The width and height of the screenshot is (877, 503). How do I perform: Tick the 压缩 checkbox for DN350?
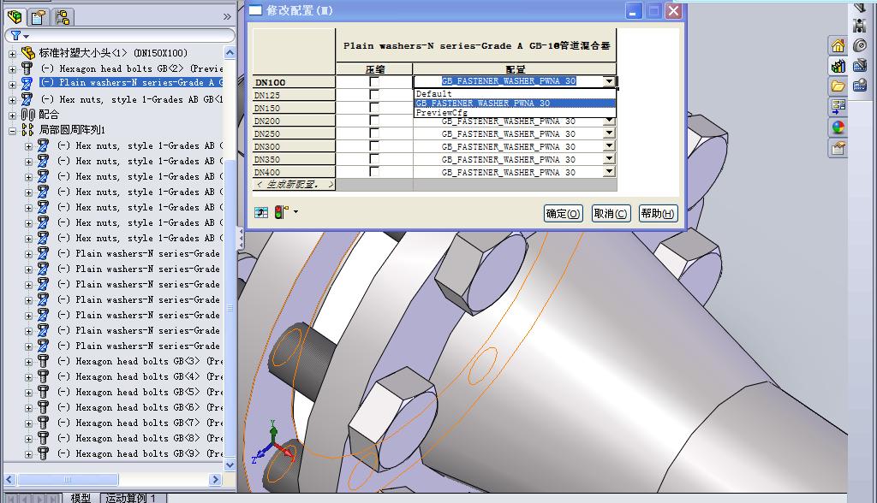pos(374,159)
